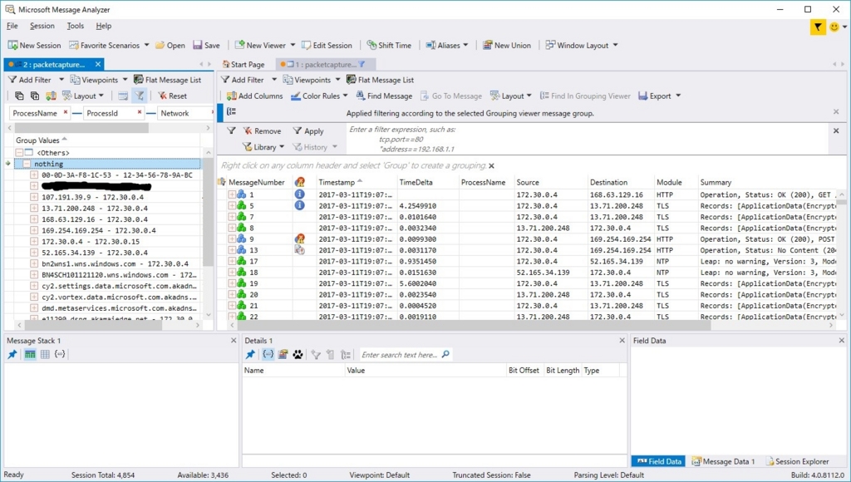Sort by the Timestamp column header
This screenshot has height=482, width=851.
337,182
